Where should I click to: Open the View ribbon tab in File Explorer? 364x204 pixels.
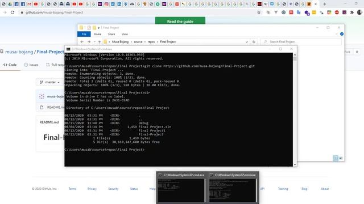125,34
